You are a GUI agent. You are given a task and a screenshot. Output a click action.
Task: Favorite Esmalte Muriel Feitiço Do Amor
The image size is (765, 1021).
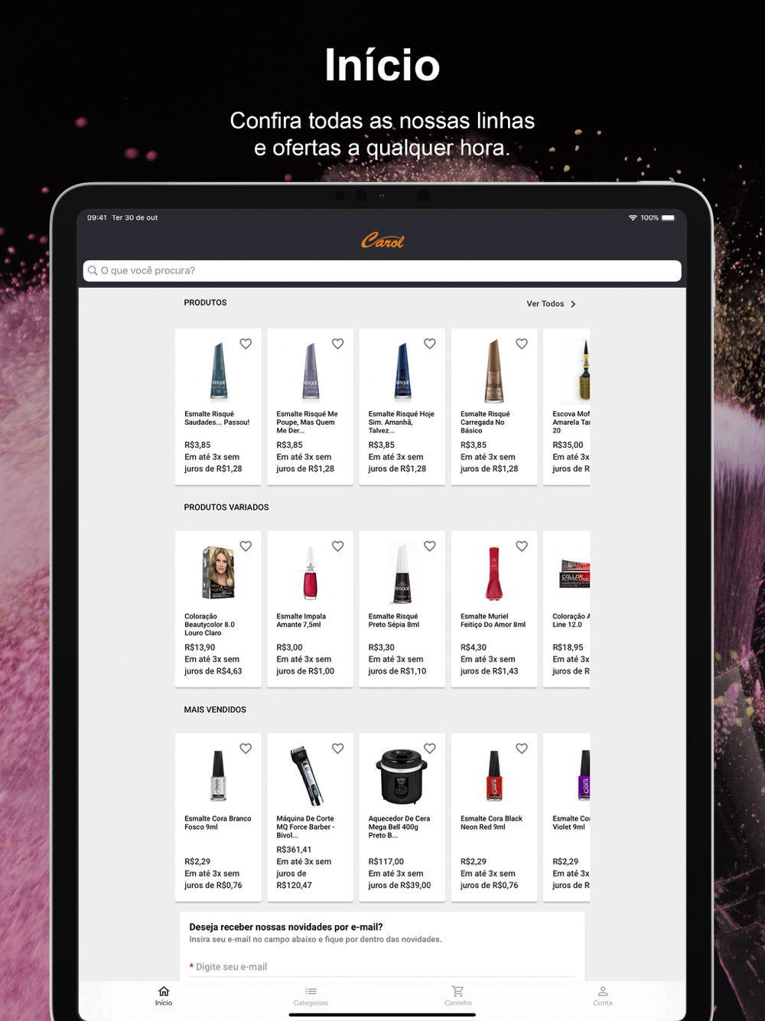pos(522,546)
